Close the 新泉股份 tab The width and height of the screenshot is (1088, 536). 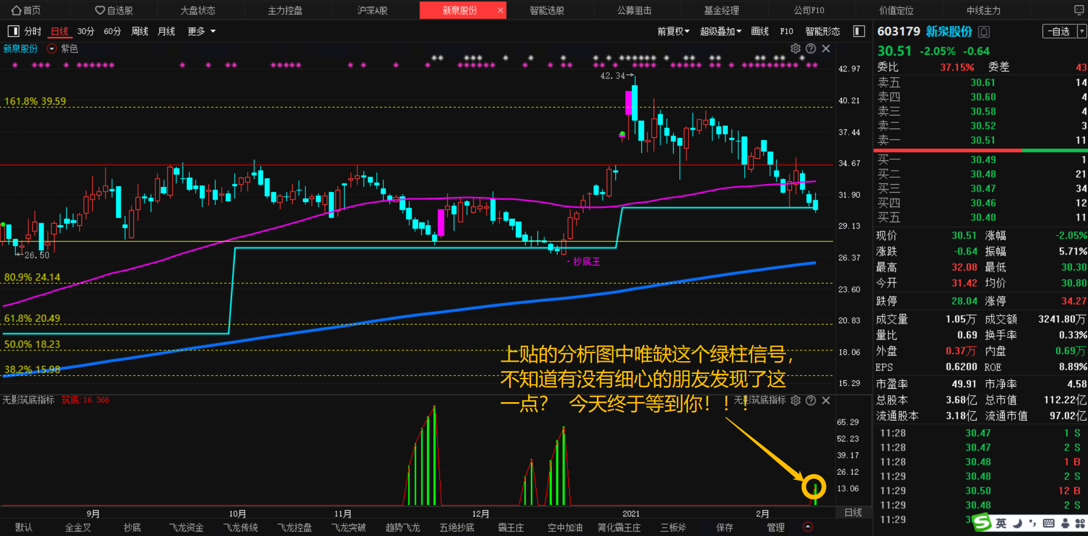[500, 10]
